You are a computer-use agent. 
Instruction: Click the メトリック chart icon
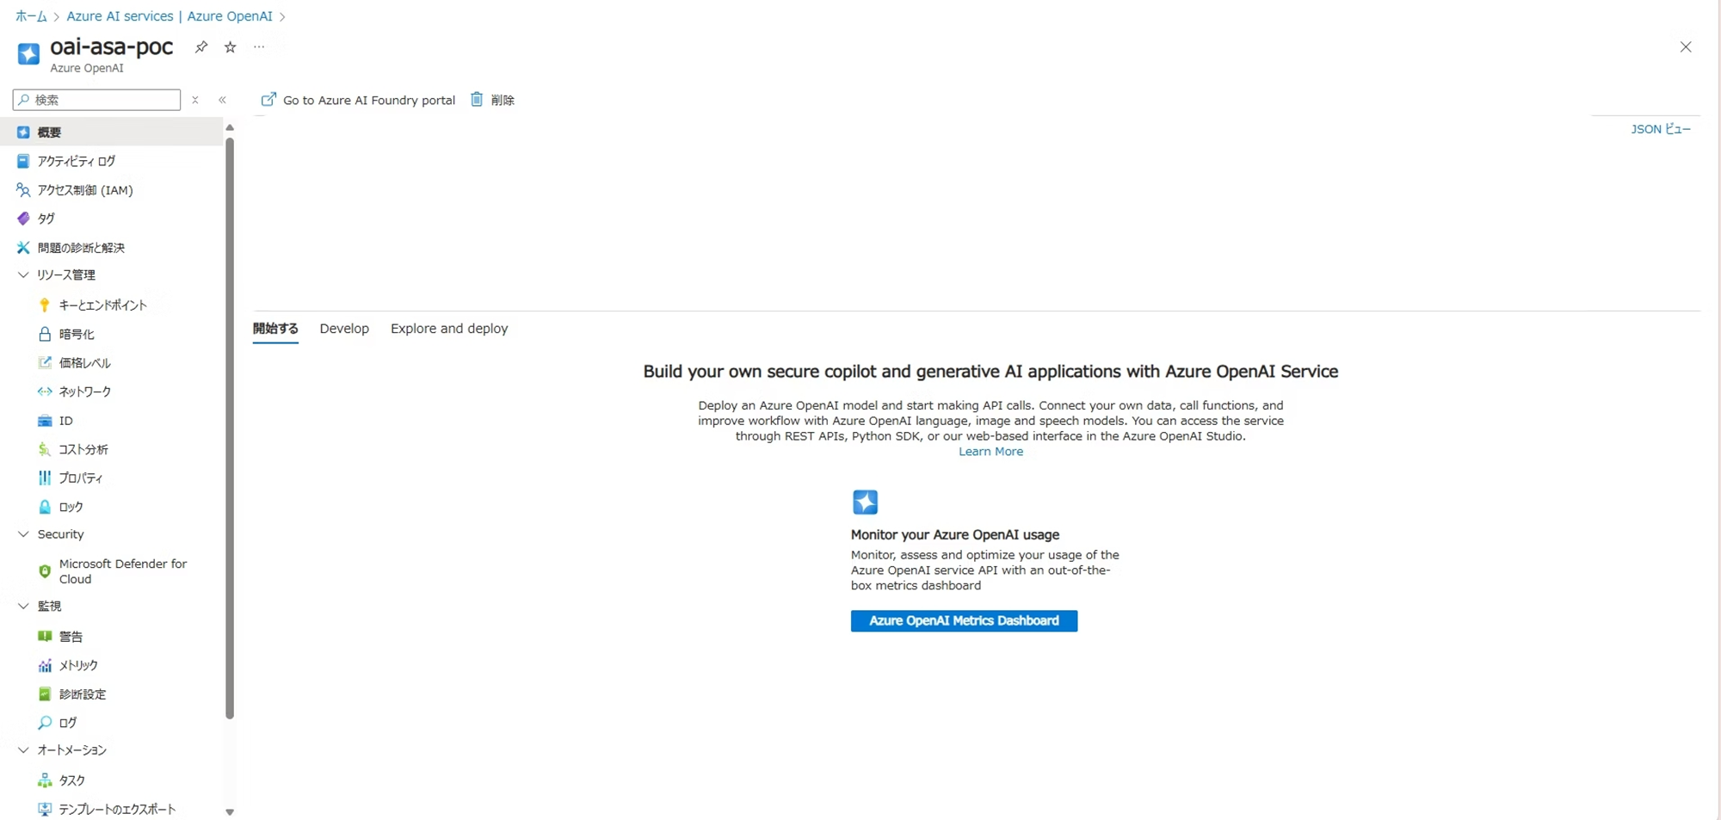[x=45, y=665]
